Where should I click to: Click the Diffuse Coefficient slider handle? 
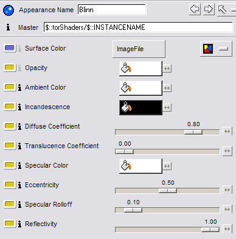(x=193, y=132)
